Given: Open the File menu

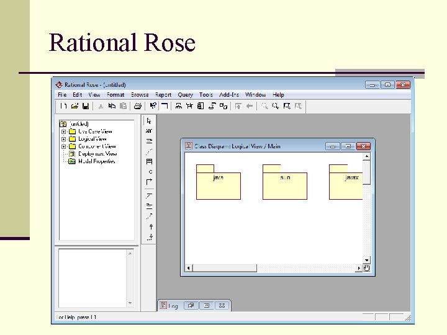Looking at the screenshot, I should (x=62, y=94).
